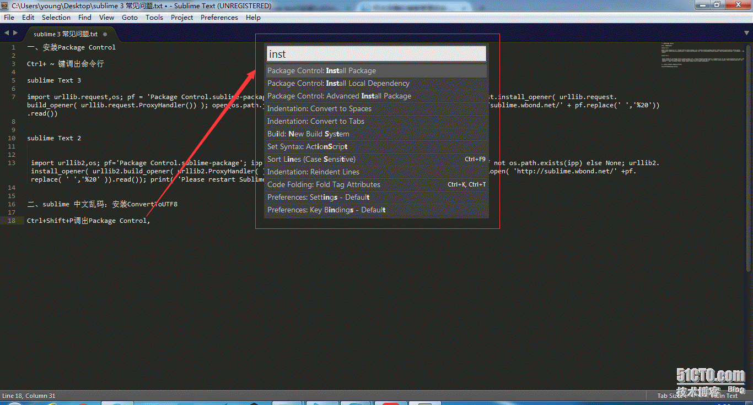Click the line 'sublime Text 2'
Viewport: 753px width, 405px height.
pyautogui.click(x=54, y=138)
